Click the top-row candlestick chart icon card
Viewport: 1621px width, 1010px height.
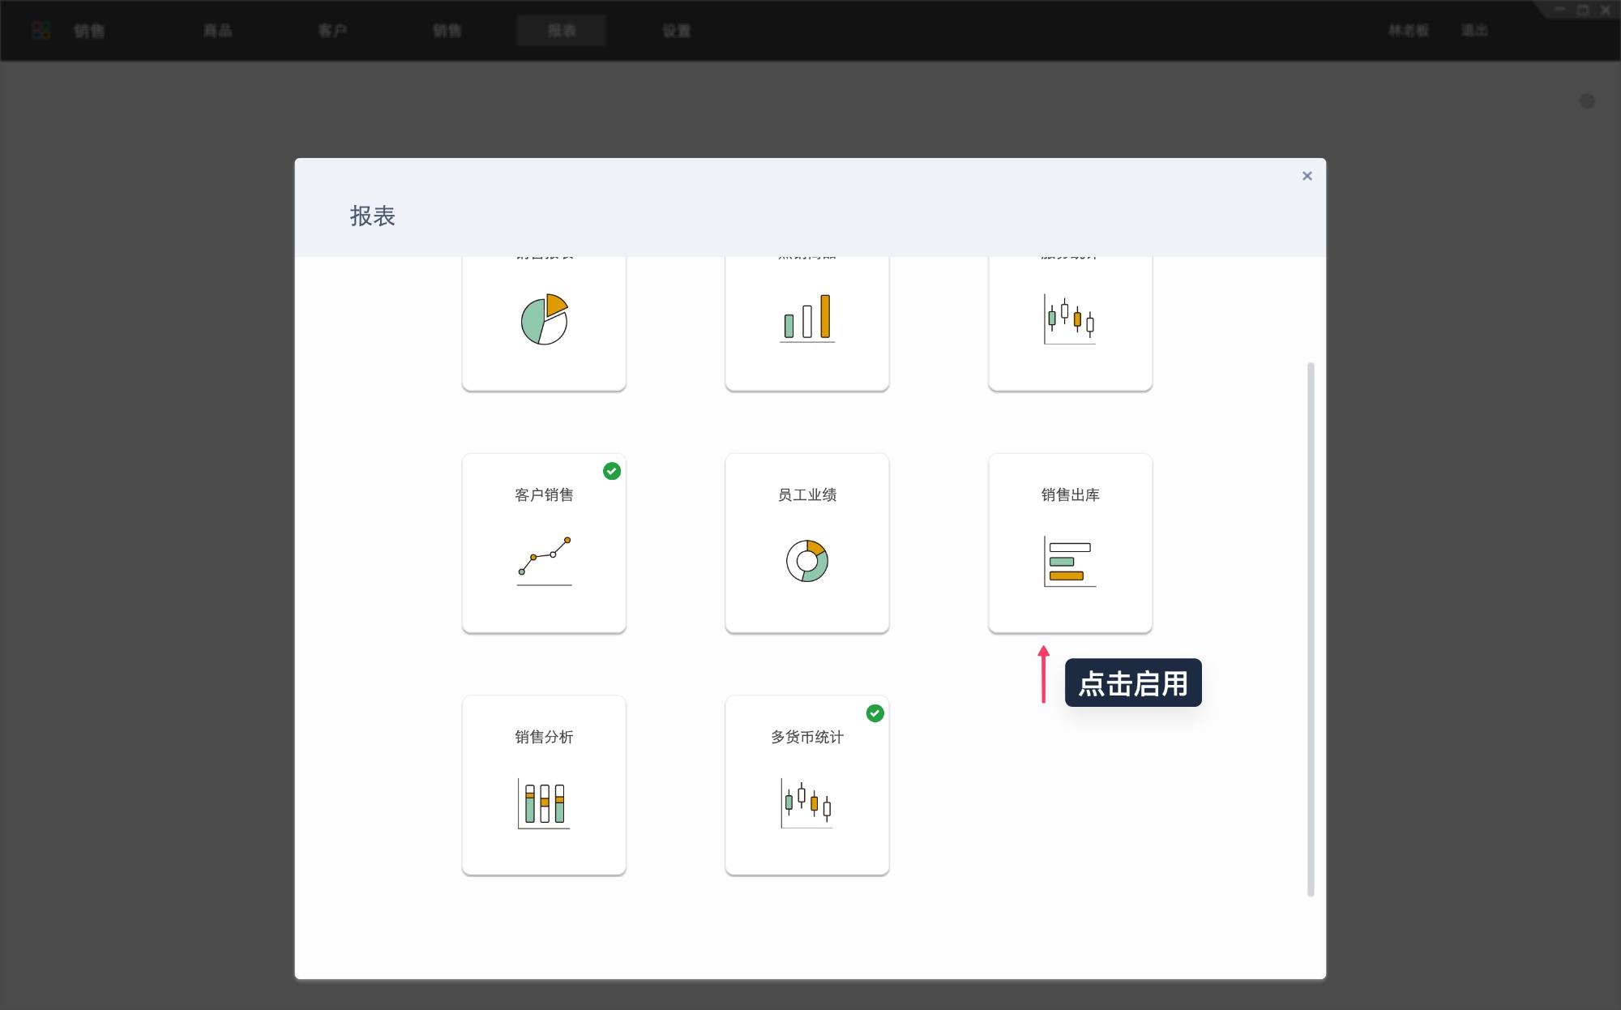1070,323
